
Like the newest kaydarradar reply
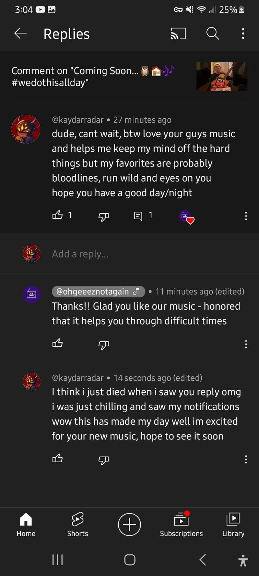(x=58, y=458)
